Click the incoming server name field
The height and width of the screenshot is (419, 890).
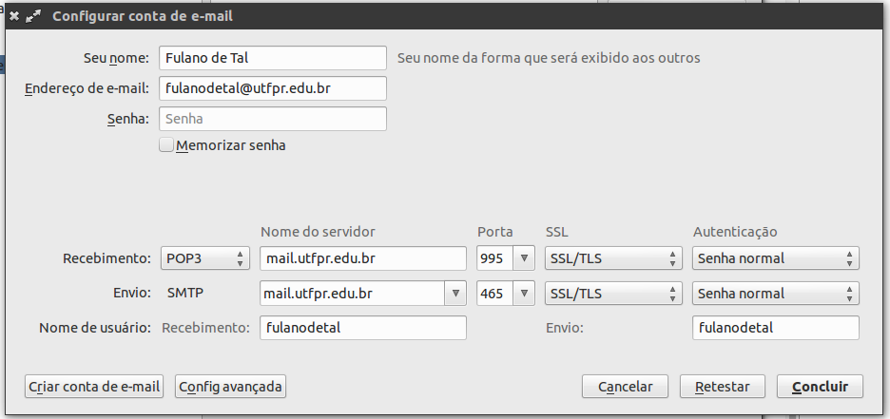[362, 258]
